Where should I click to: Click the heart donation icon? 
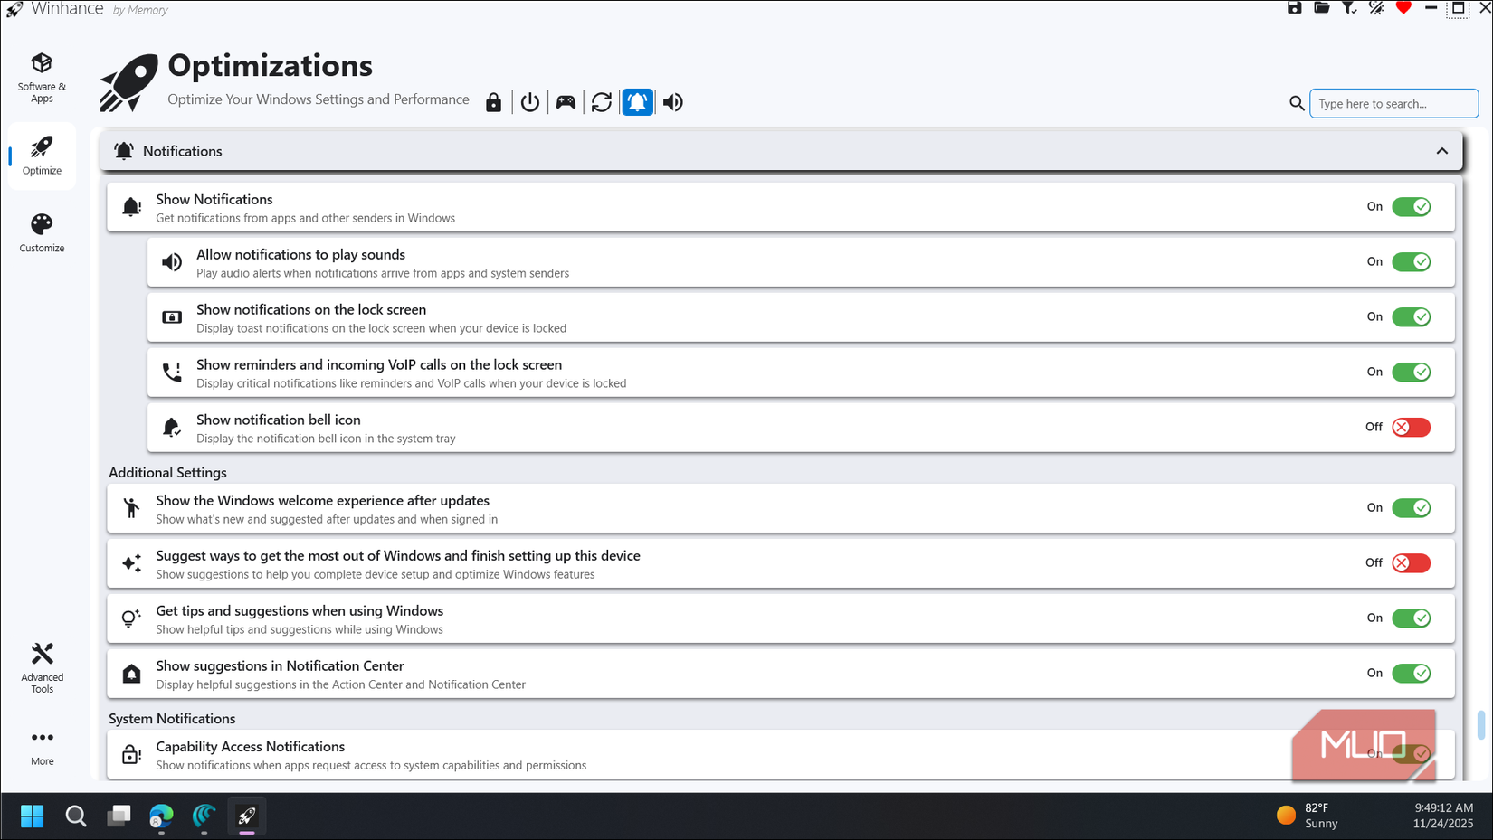(1403, 8)
